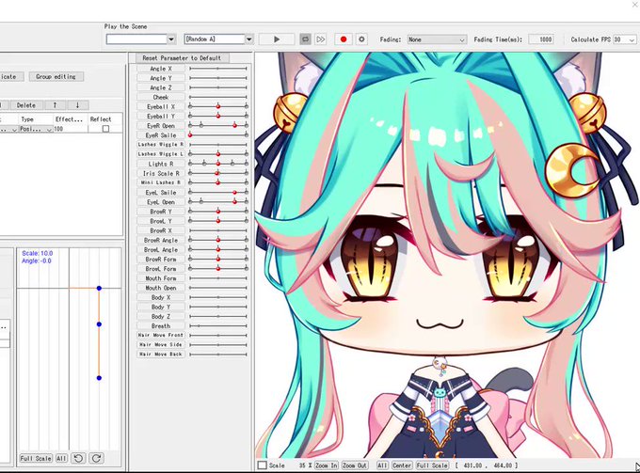Start recording with the red record button

(344, 39)
